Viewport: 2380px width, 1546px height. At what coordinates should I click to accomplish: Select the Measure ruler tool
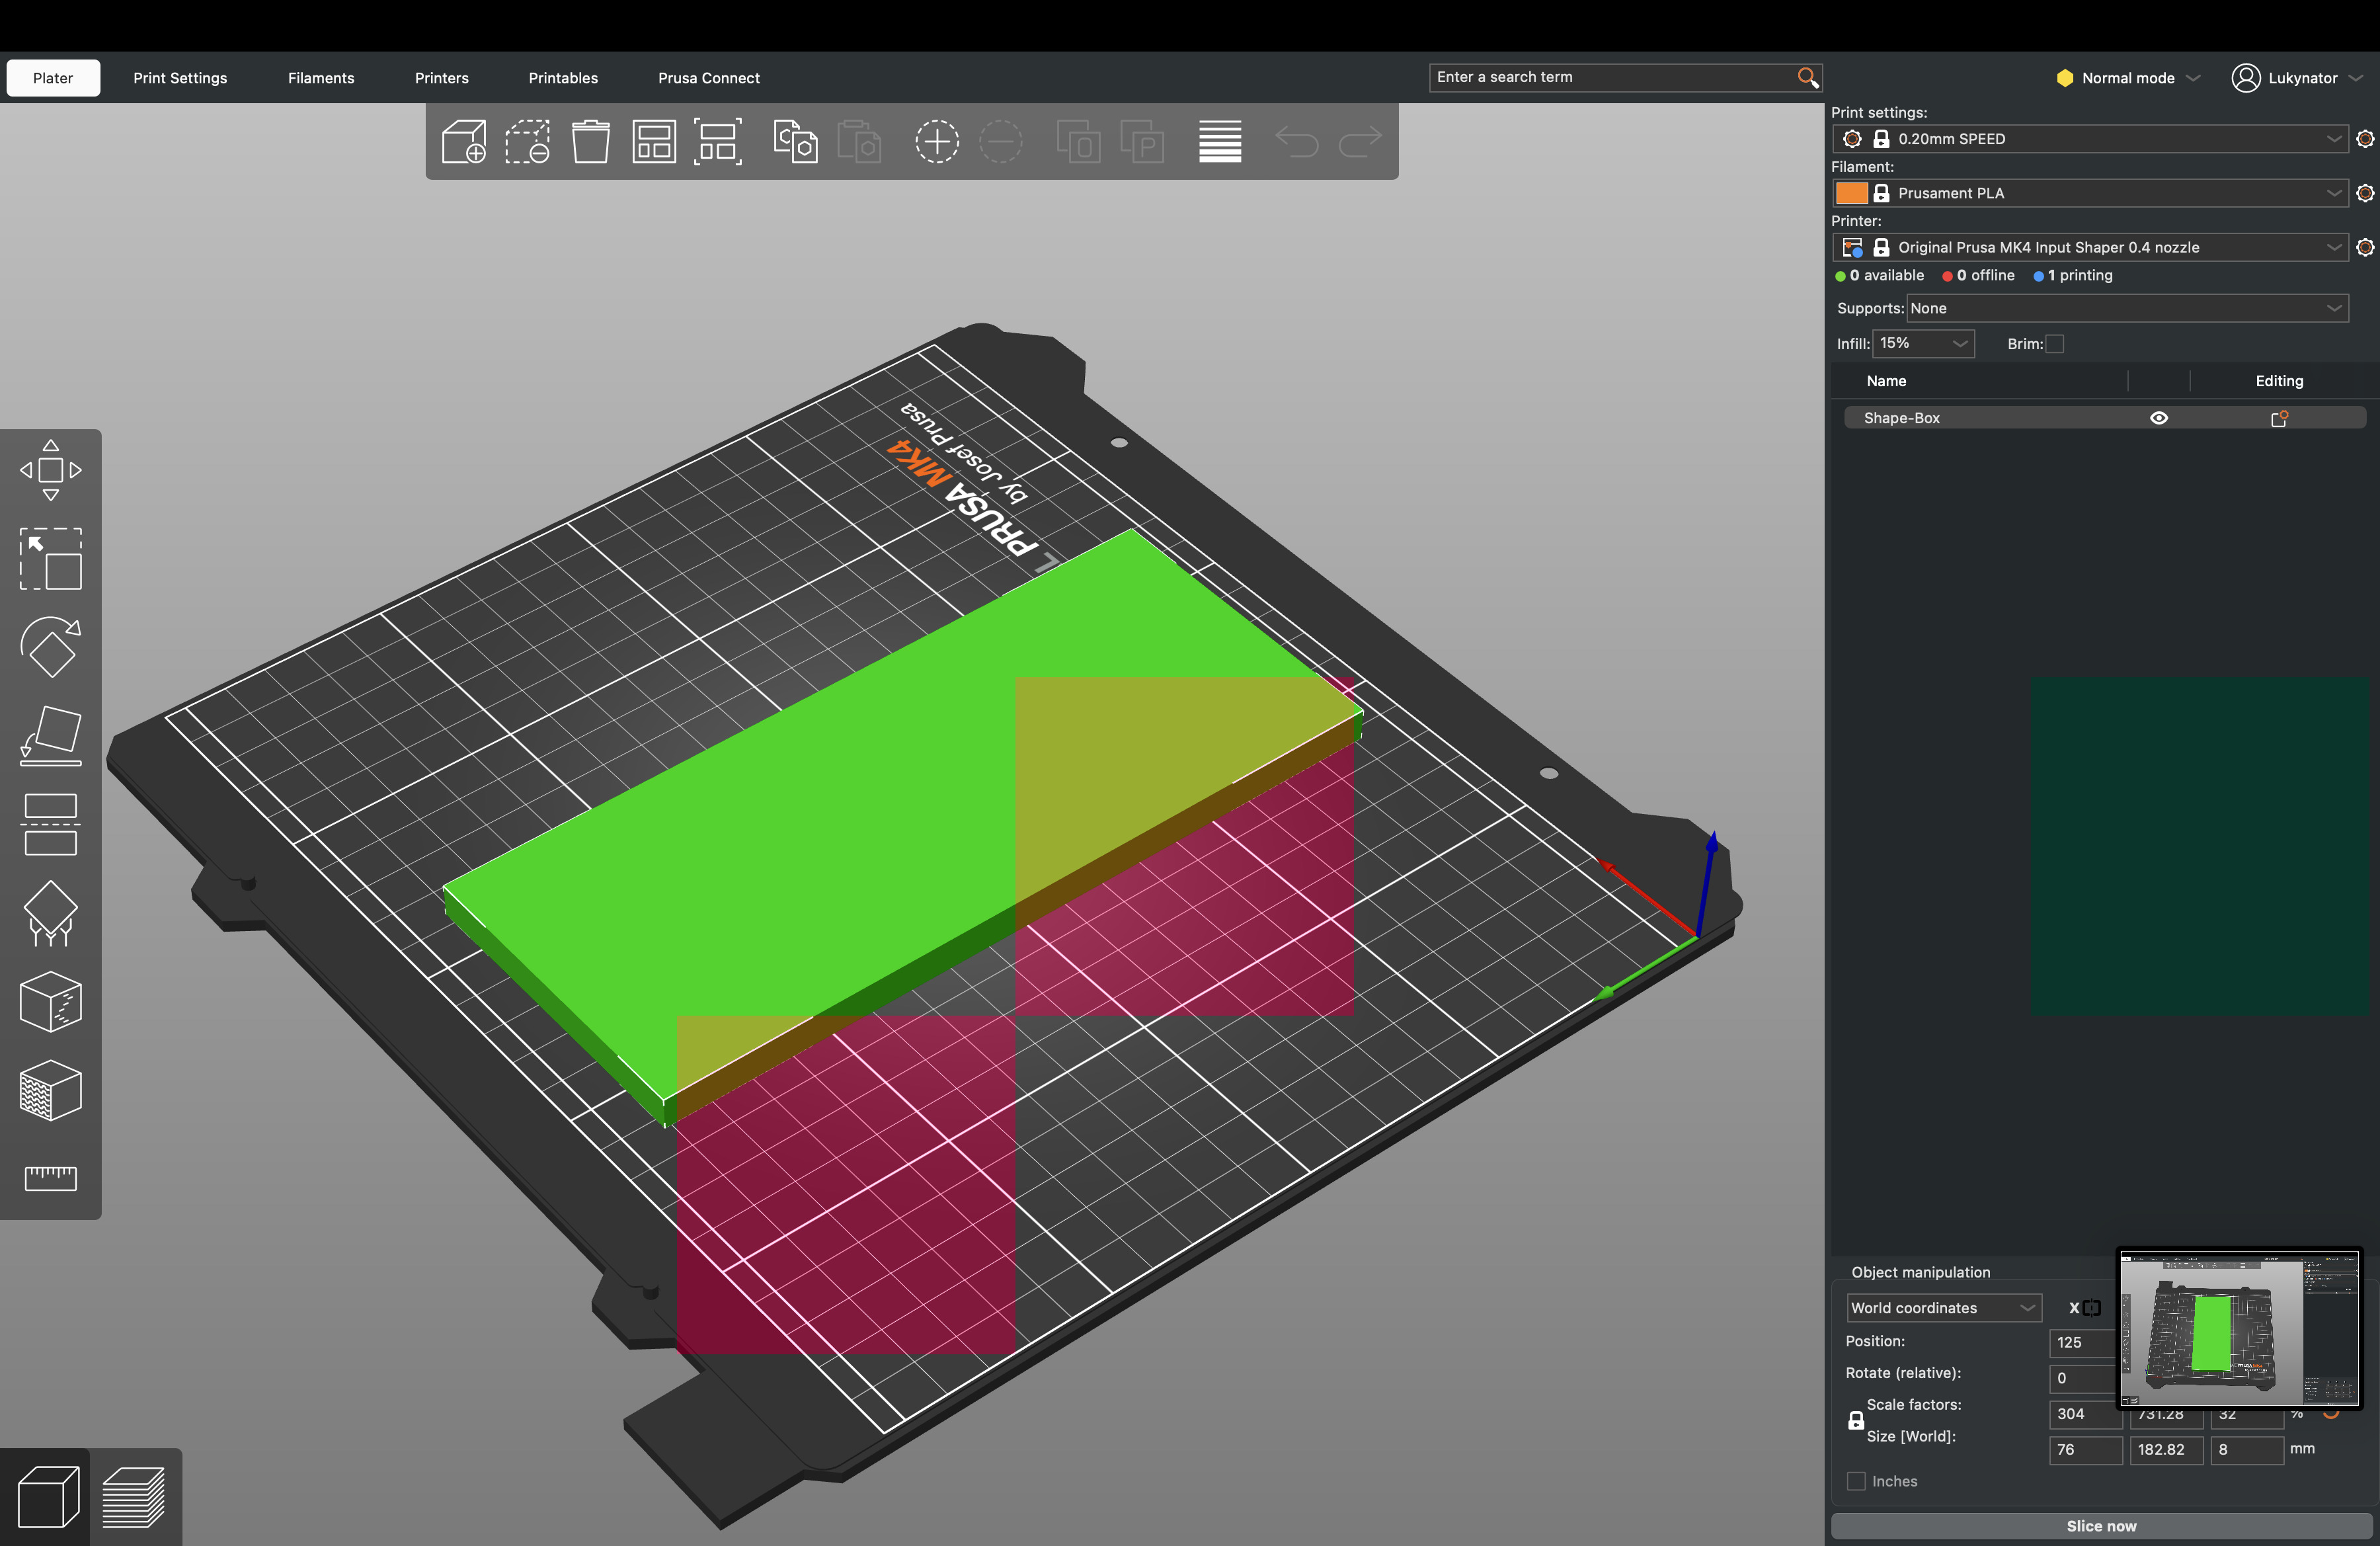50,1178
